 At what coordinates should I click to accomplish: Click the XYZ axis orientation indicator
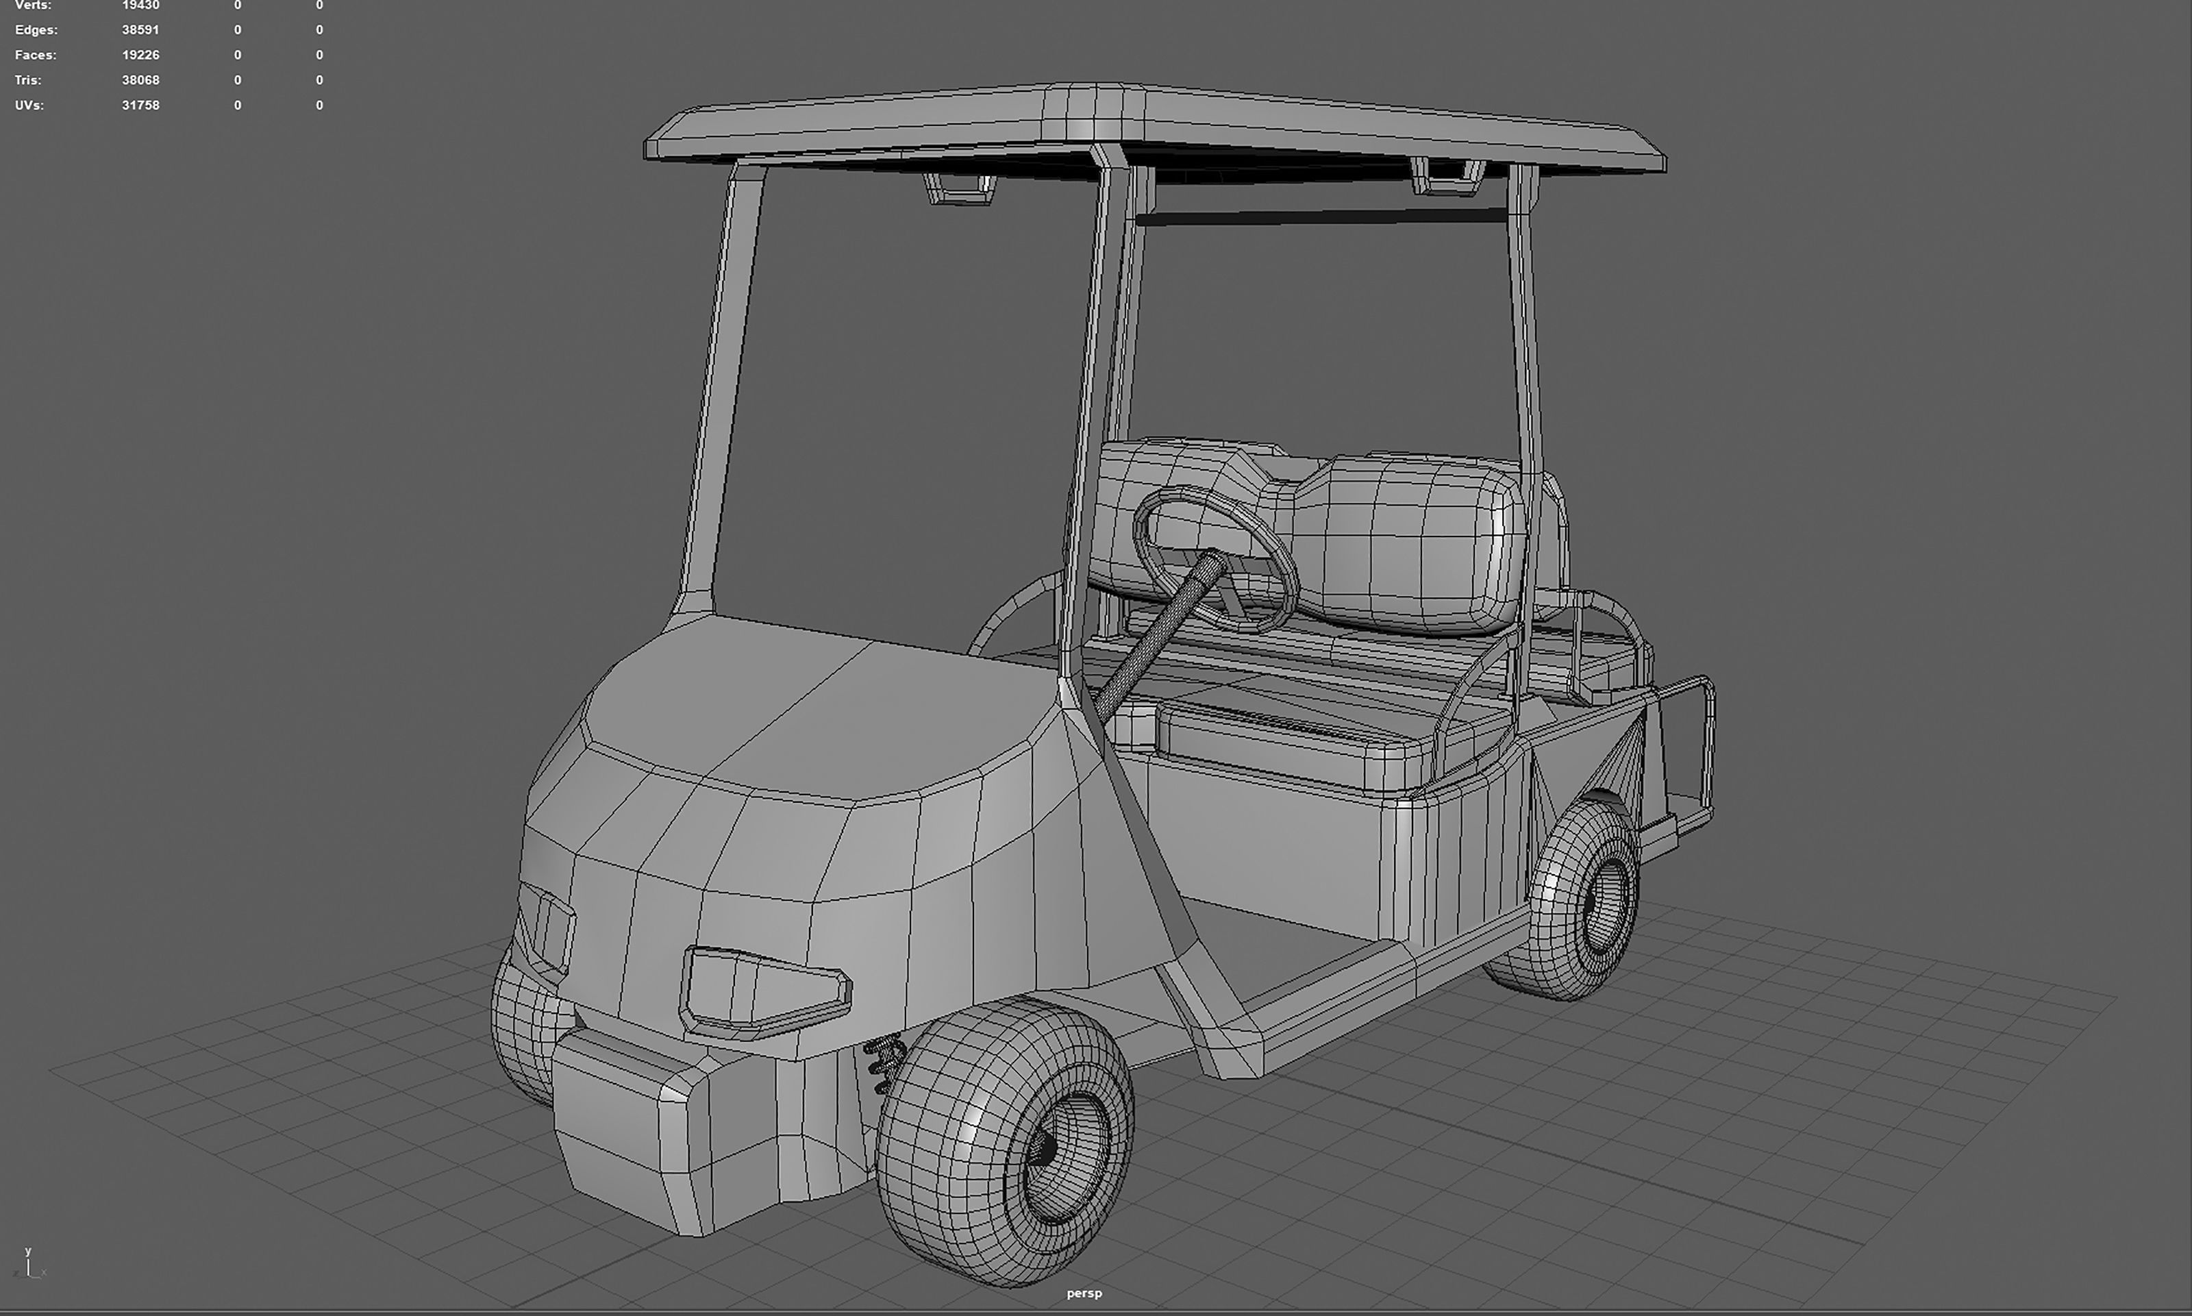click(x=29, y=1264)
